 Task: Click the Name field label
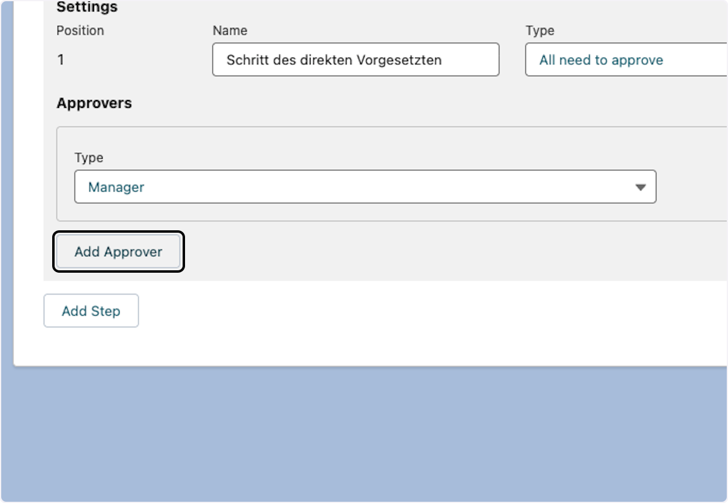point(229,30)
